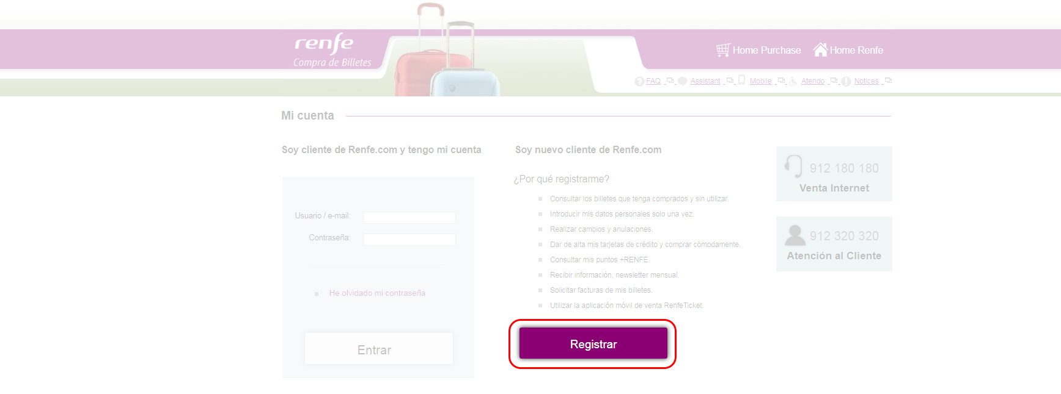Screen dimensions: 1061x394
Task: Click the person icon in Atención al Cliente
Action: pyautogui.click(x=795, y=235)
